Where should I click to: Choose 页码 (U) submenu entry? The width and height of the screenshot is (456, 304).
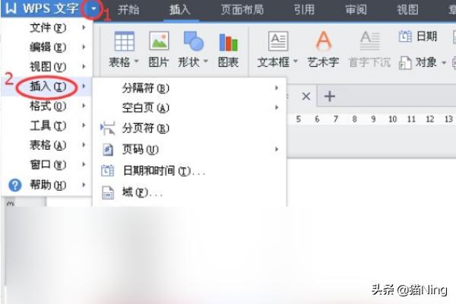[x=189, y=149]
